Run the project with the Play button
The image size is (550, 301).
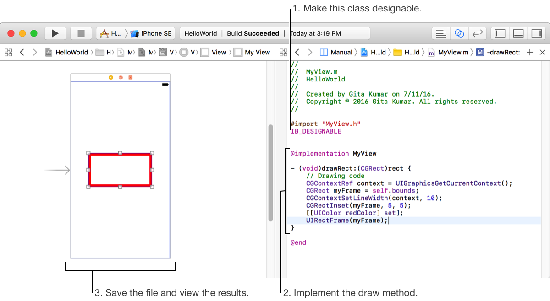(55, 33)
